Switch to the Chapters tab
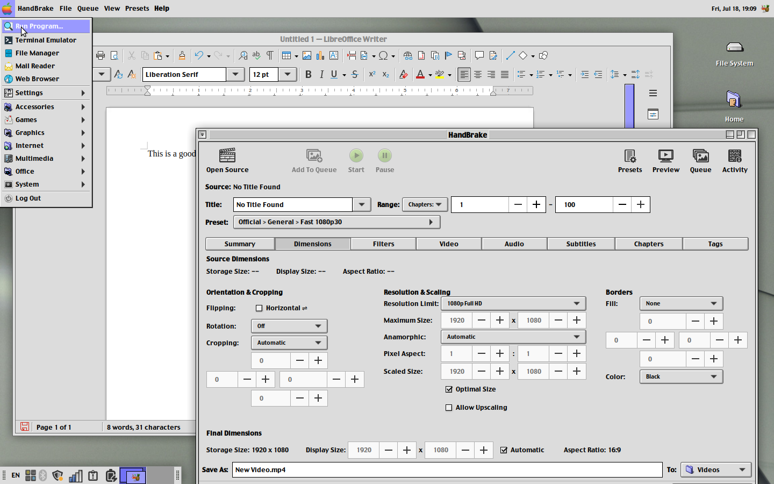 (x=649, y=244)
